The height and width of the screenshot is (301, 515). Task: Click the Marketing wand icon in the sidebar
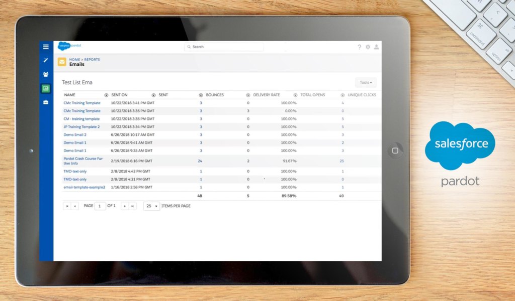point(46,60)
